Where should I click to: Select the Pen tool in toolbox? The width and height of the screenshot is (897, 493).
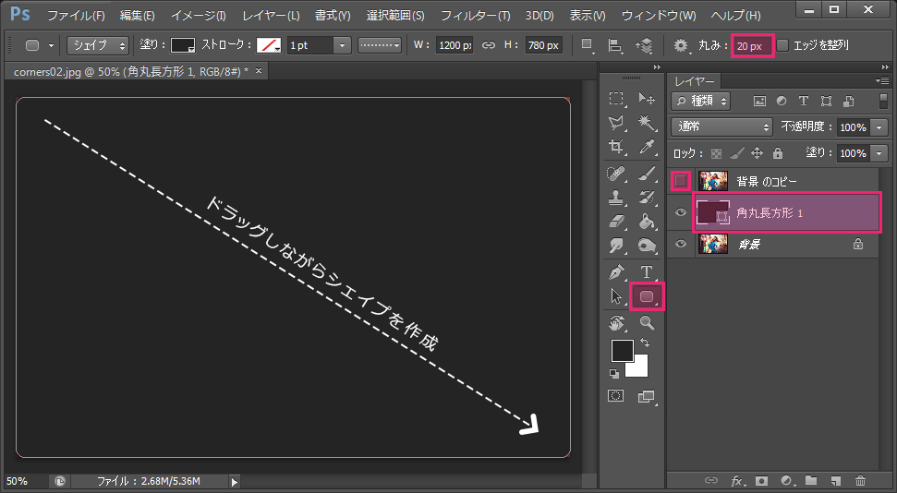pyautogui.click(x=616, y=271)
